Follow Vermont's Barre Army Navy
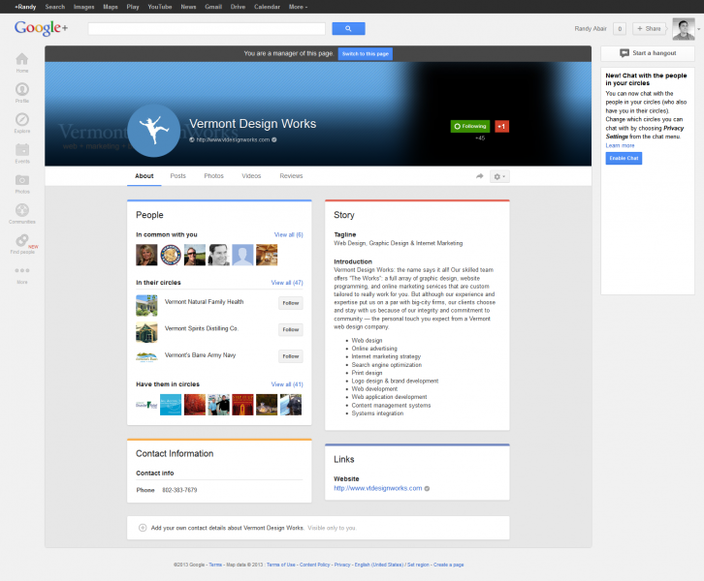This screenshot has width=704, height=581. [x=291, y=356]
